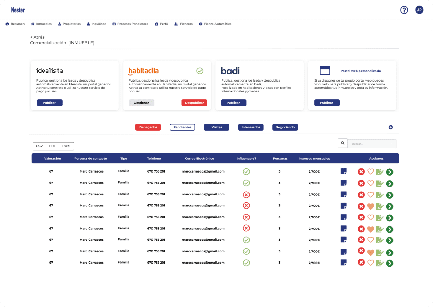Export the table as PDF
This screenshot has height=307, width=433.
[x=52, y=146]
